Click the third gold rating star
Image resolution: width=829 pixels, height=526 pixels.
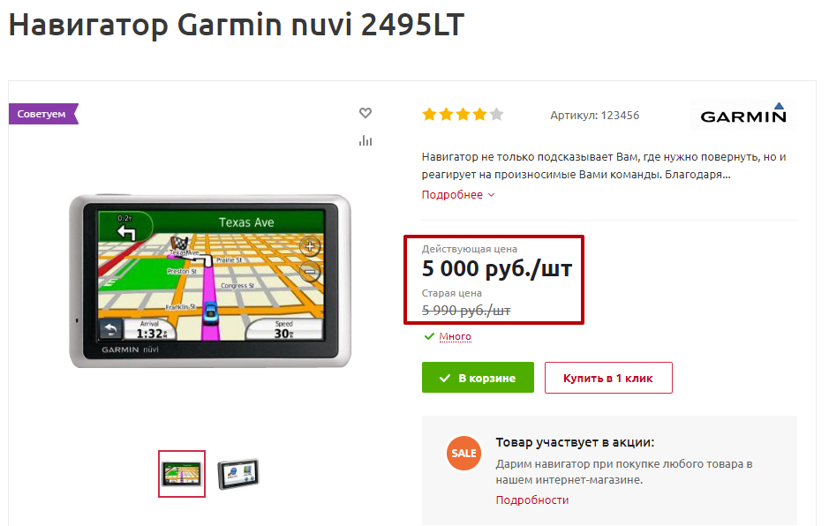463,114
